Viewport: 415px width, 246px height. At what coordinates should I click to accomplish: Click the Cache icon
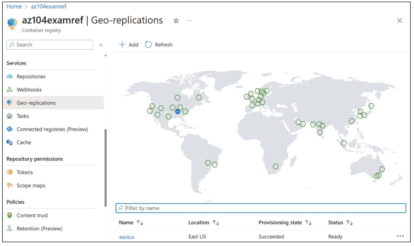coord(10,142)
